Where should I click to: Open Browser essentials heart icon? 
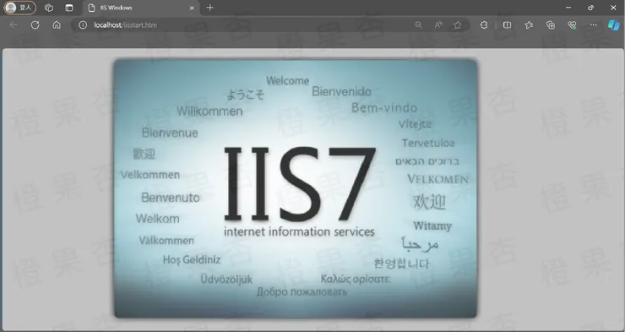click(572, 25)
